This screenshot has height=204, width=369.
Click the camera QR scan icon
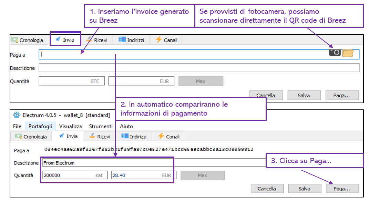335,52
